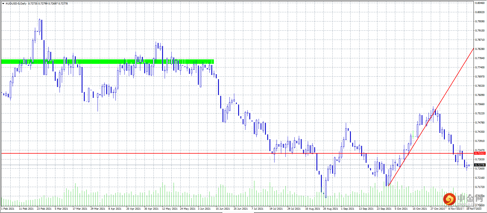Viewport: 487px width, 213px height.
Task: Click the 0.73910 price axis label
Action: [x=480, y=141]
